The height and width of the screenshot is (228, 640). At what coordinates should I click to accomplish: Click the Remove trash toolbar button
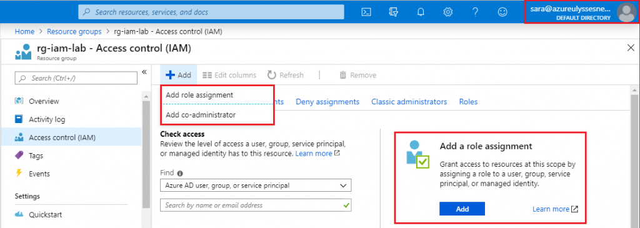pyautogui.click(x=358, y=75)
